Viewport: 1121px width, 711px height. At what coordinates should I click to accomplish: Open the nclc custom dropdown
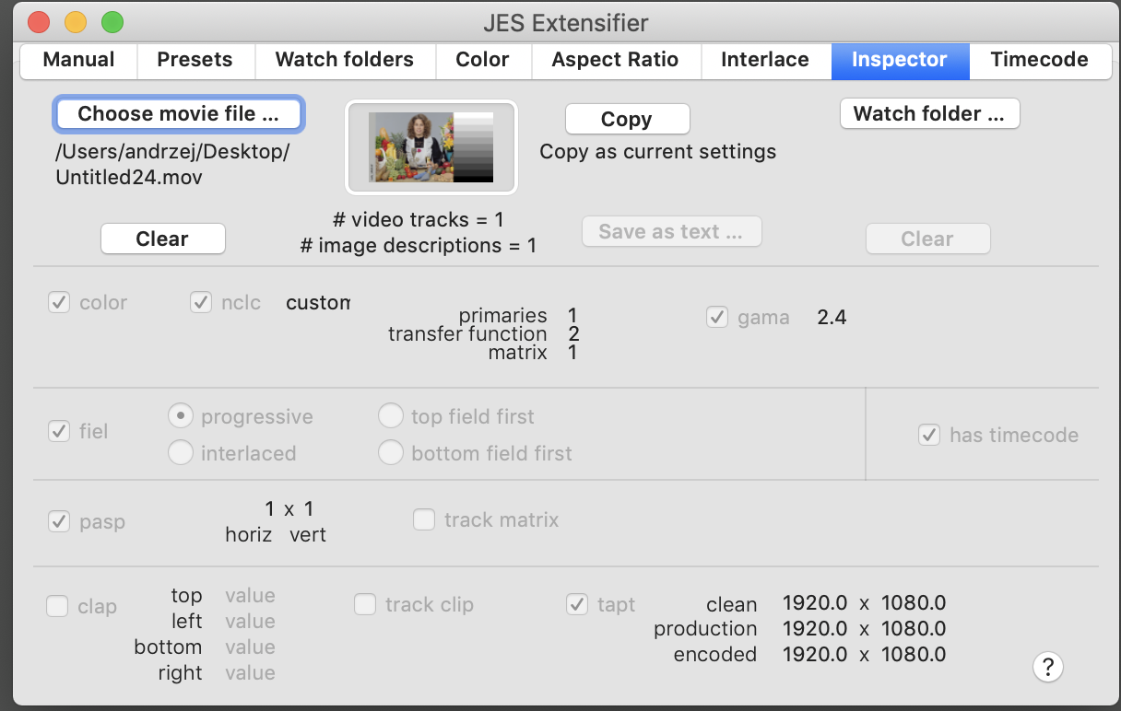point(318,303)
